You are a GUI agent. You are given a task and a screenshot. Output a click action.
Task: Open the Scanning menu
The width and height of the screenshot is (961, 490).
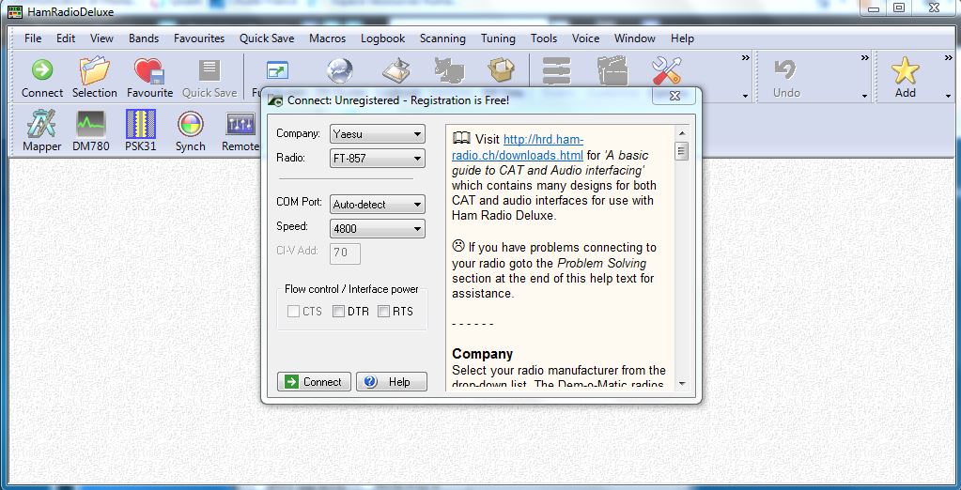coord(442,38)
